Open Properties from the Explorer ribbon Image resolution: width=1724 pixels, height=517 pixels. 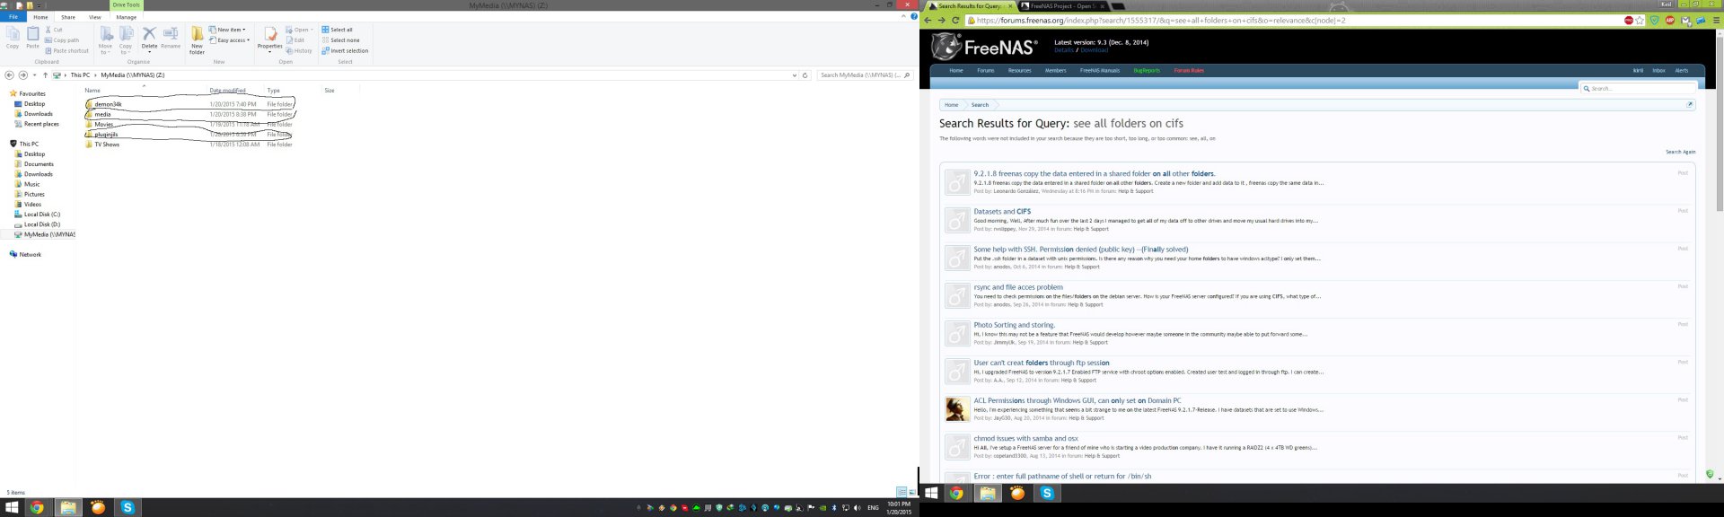pyautogui.click(x=269, y=38)
